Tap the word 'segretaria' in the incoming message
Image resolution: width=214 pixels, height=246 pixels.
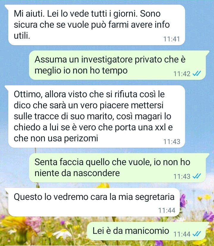(x=155, y=197)
